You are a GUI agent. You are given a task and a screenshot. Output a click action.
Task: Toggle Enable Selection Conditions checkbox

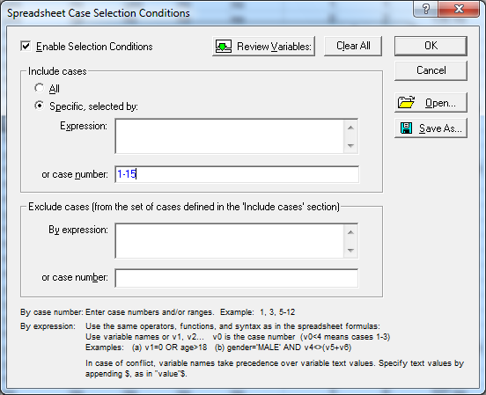pos(26,46)
